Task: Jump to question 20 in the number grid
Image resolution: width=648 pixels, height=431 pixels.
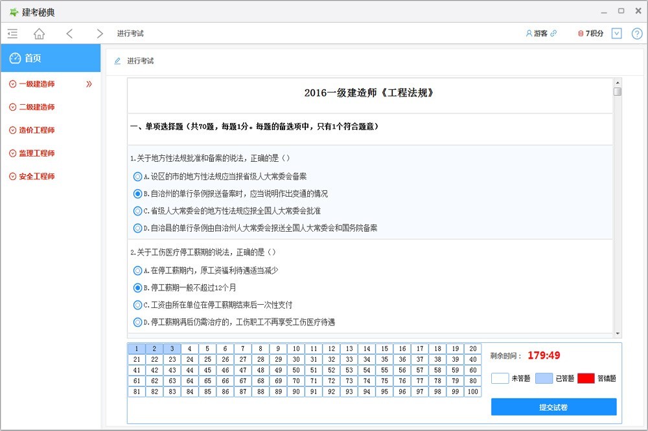Action: click(x=472, y=348)
